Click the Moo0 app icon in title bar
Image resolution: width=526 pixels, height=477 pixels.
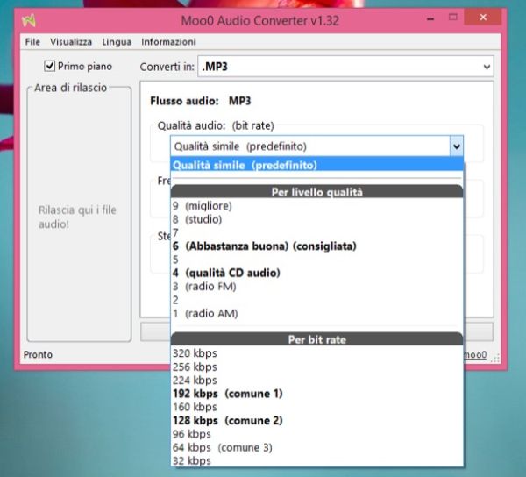pyautogui.click(x=29, y=19)
